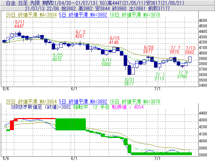Click the 6/1 date label on upper chart axis
This screenshot has height=163, width=215.
(x=74, y=89)
